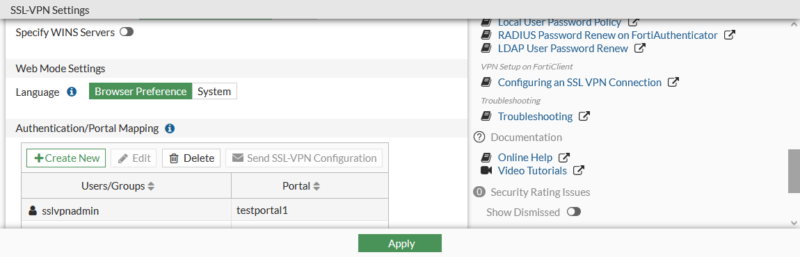800x257 pixels.
Task: Open LDAP User Password Renew link
Action: coord(563,49)
